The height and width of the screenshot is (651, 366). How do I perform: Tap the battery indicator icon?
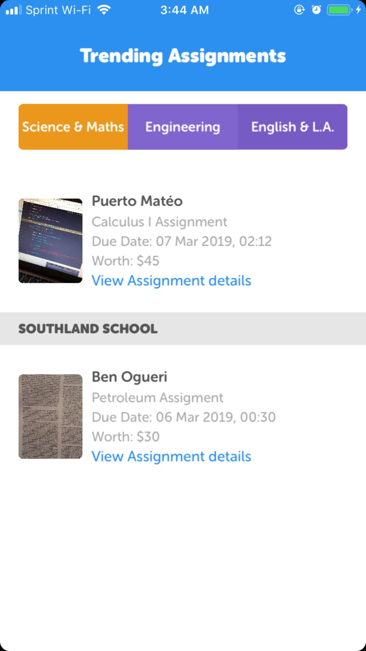pos(339,10)
